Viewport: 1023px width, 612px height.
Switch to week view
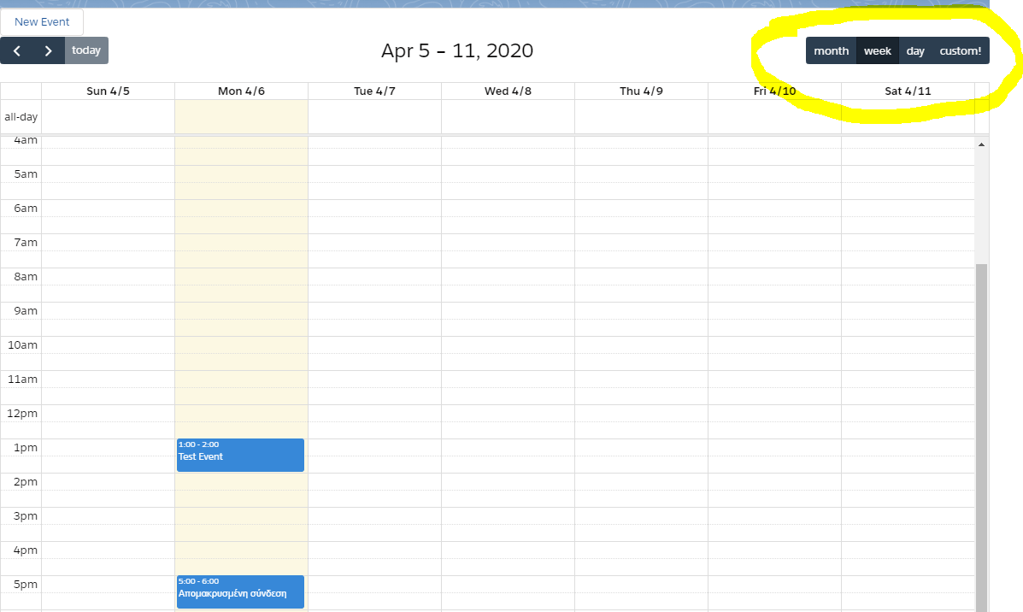coord(878,51)
